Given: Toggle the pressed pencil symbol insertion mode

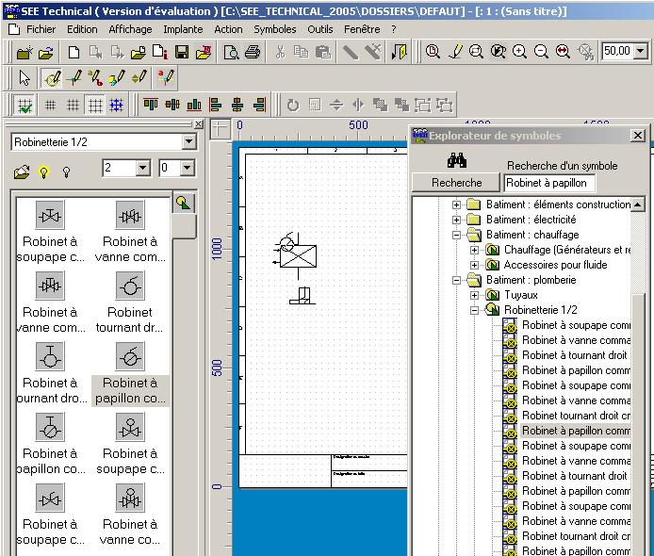Looking at the screenshot, I should (52, 78).
